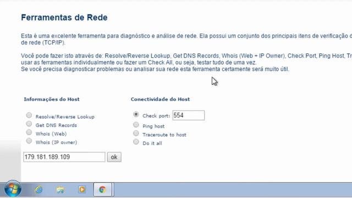
Task: Choose the Traceroute to host option
Action: point(136,133)
